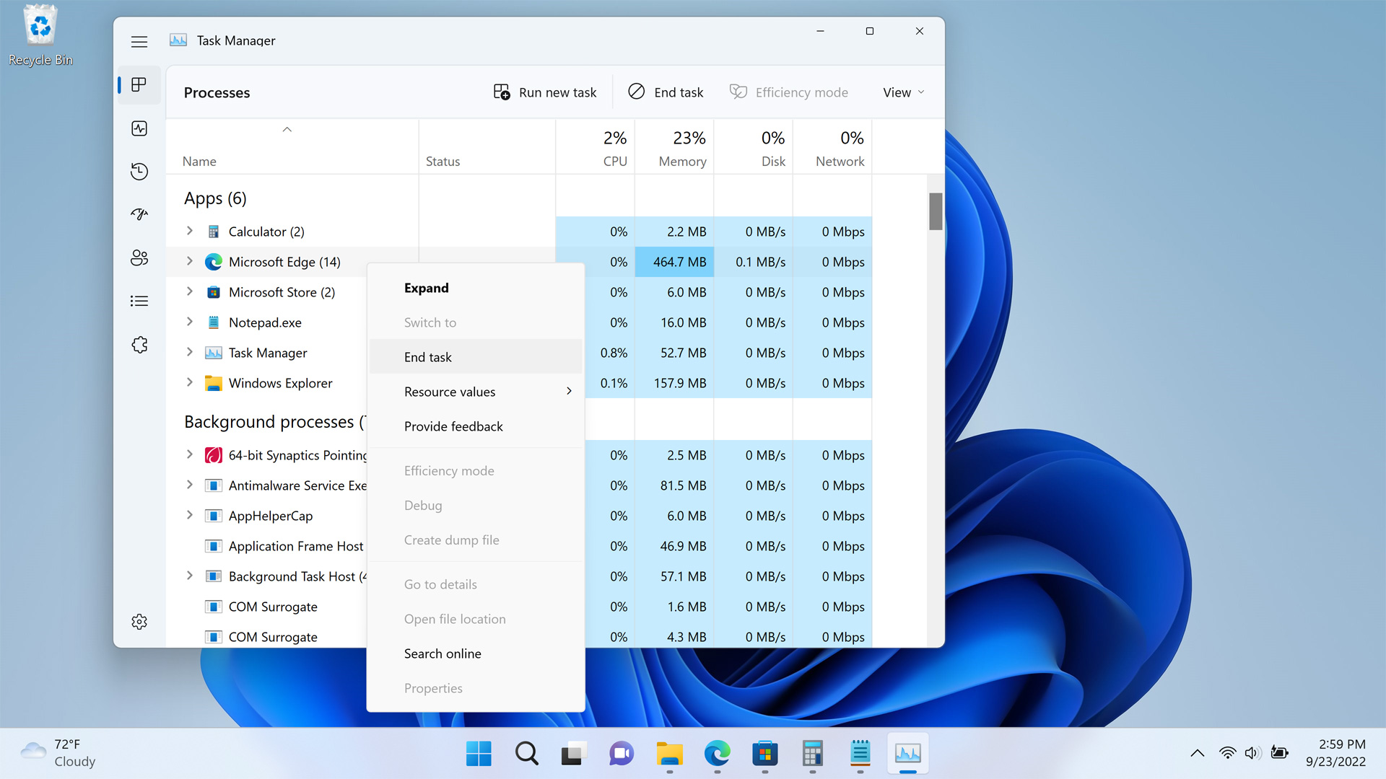Open the Details page in sidebar
This screenshot has width=1386, height=779.
tap(139, 301)
